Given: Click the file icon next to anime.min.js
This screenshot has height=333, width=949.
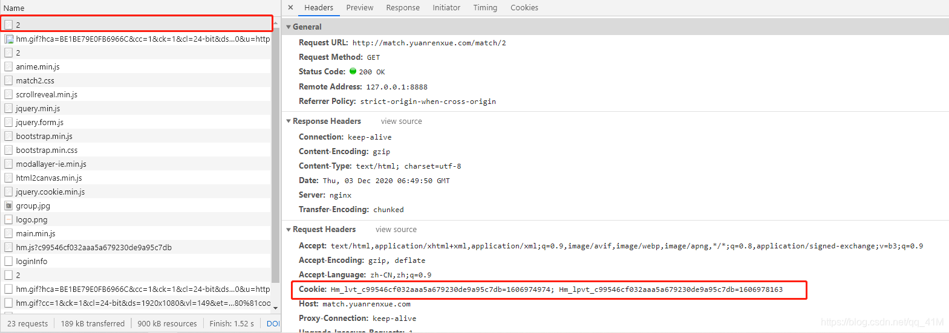Looking at the screenshot, I should click(8, 66).
